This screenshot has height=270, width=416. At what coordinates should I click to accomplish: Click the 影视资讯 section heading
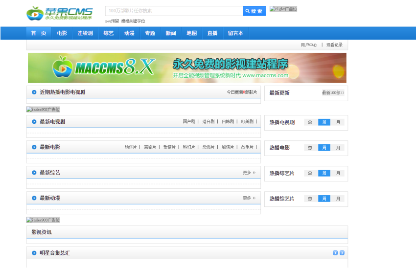click(x=42, y=232)
